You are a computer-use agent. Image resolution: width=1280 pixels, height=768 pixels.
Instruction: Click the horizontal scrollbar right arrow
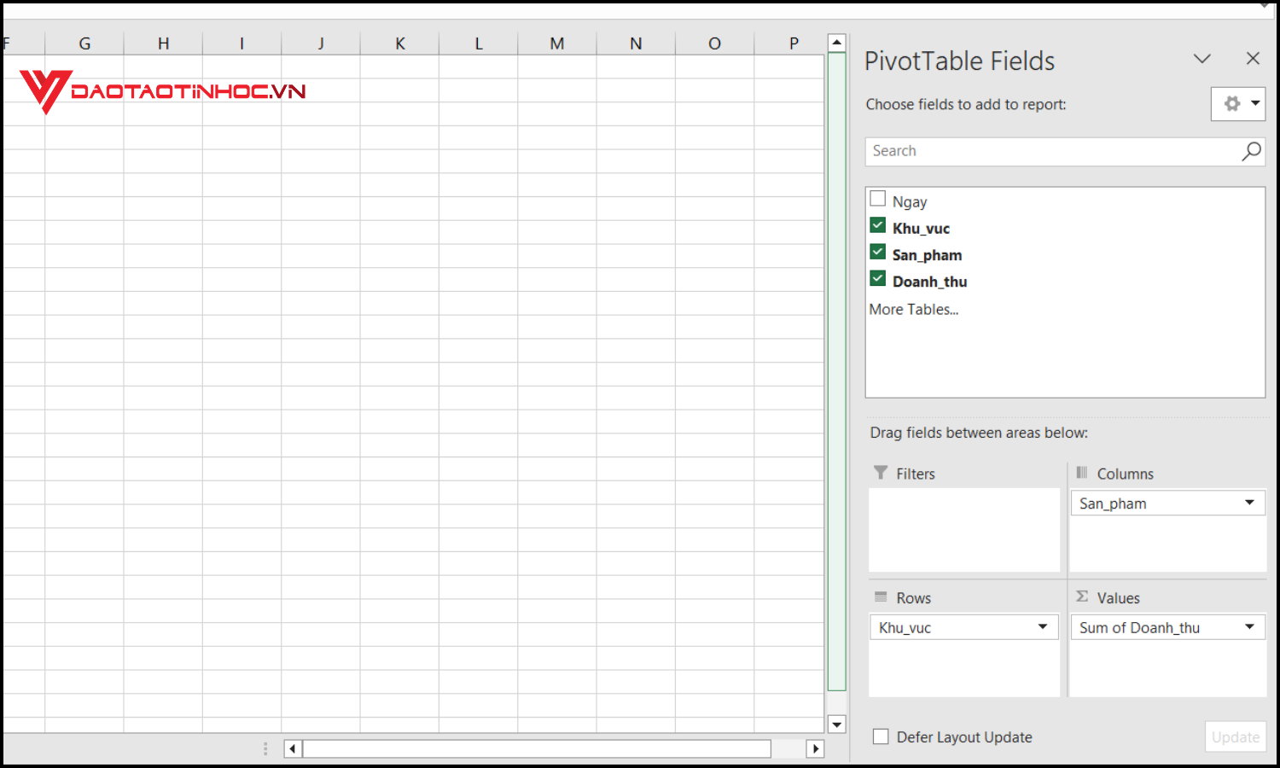tap(816, 748)
